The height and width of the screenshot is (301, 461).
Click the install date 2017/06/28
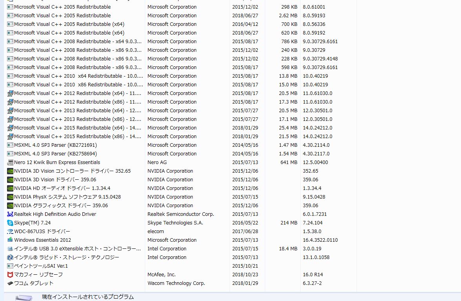point(245,232)
